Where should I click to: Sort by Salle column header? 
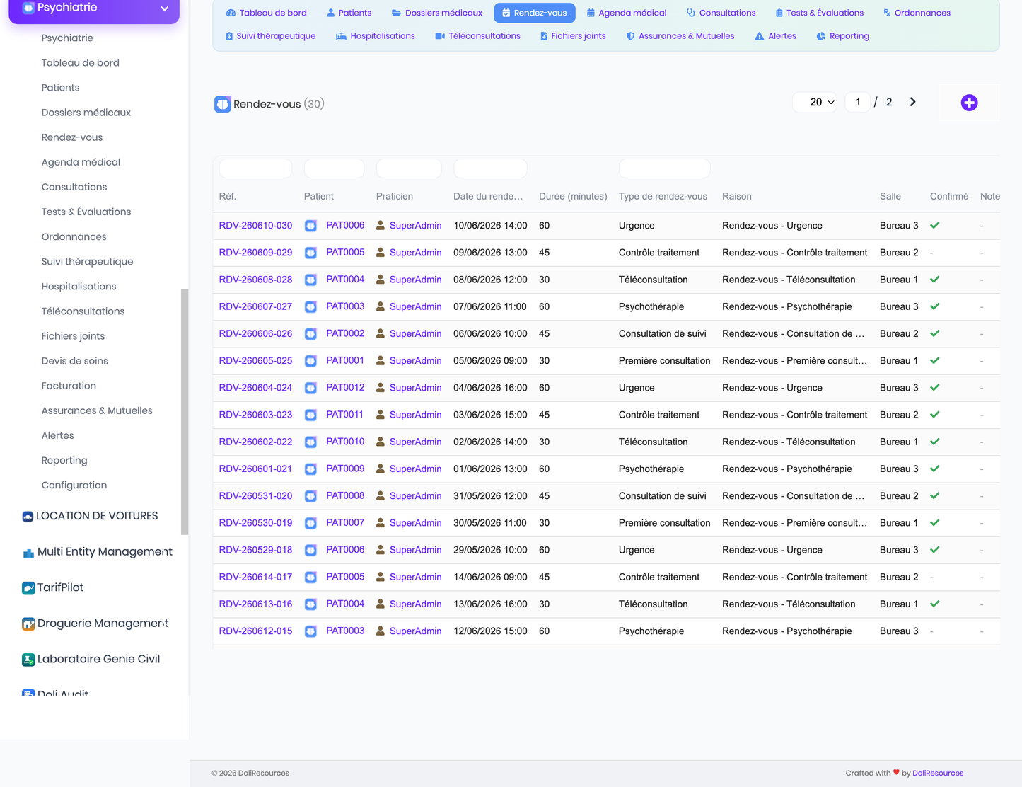(890, 196)
